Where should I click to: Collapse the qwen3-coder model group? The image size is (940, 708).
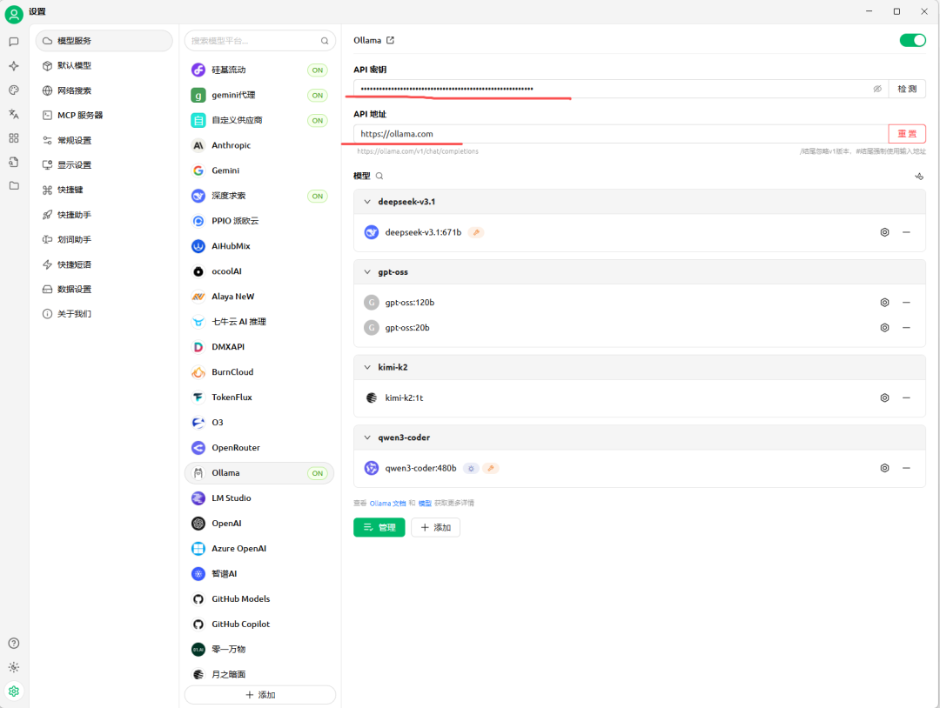pos(367,437)
